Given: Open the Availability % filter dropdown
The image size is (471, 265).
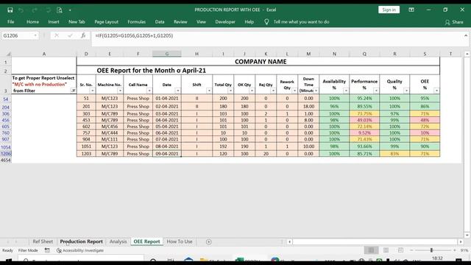Looking at the screenshot, I should click(346, 91).
